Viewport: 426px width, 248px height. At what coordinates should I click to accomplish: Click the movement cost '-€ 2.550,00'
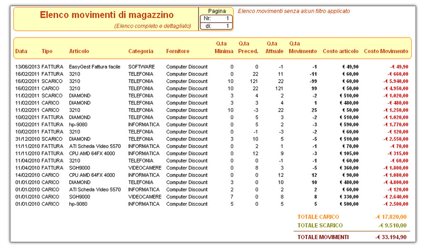396,139
